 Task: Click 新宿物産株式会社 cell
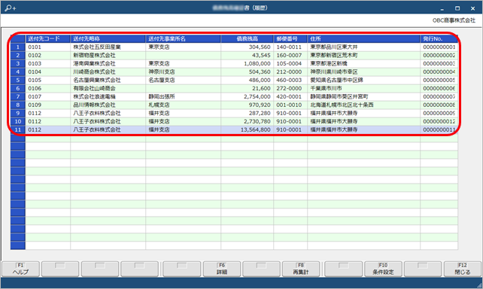pos(108,56)
